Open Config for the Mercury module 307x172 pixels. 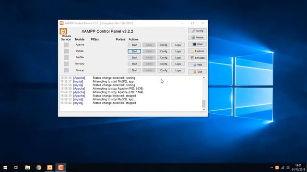tap(164, 64)
